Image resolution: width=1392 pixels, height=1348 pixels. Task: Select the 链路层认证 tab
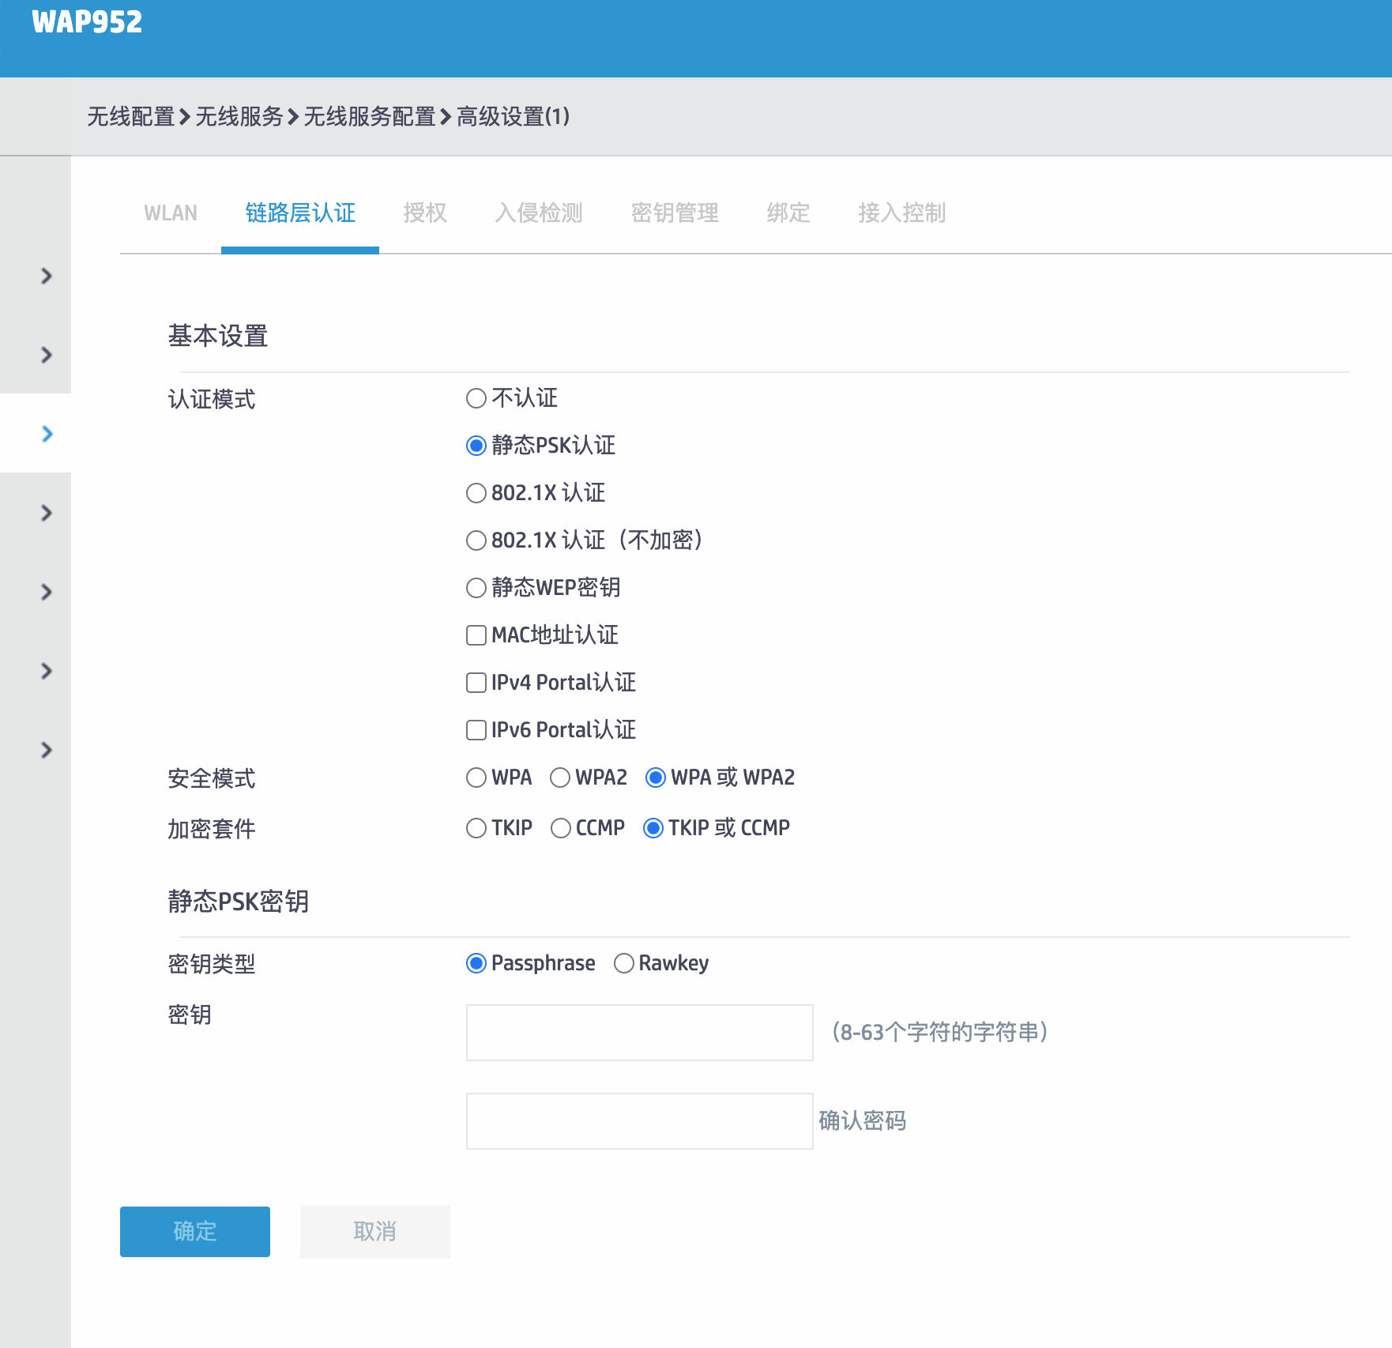click(300, 213)
